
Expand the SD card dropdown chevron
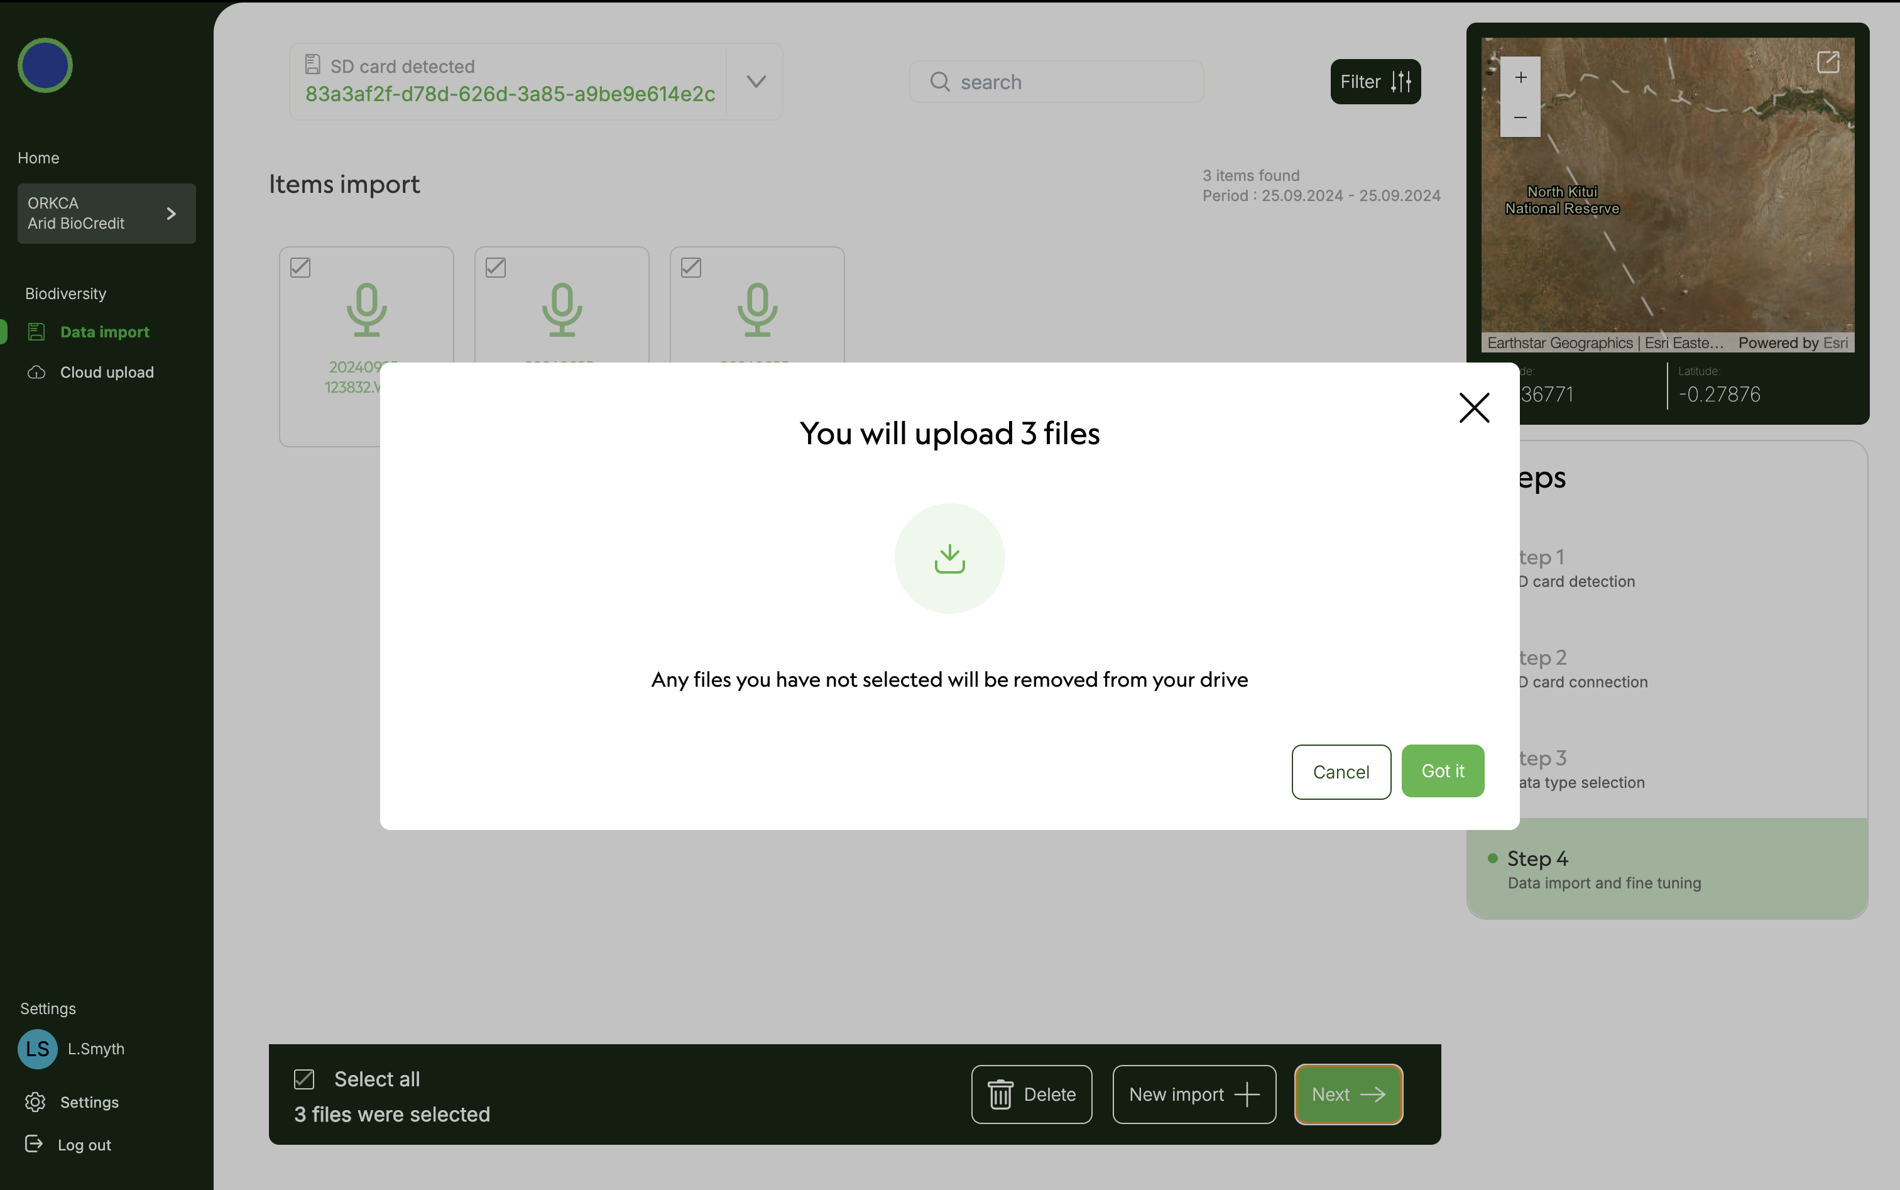coord(756,82)
